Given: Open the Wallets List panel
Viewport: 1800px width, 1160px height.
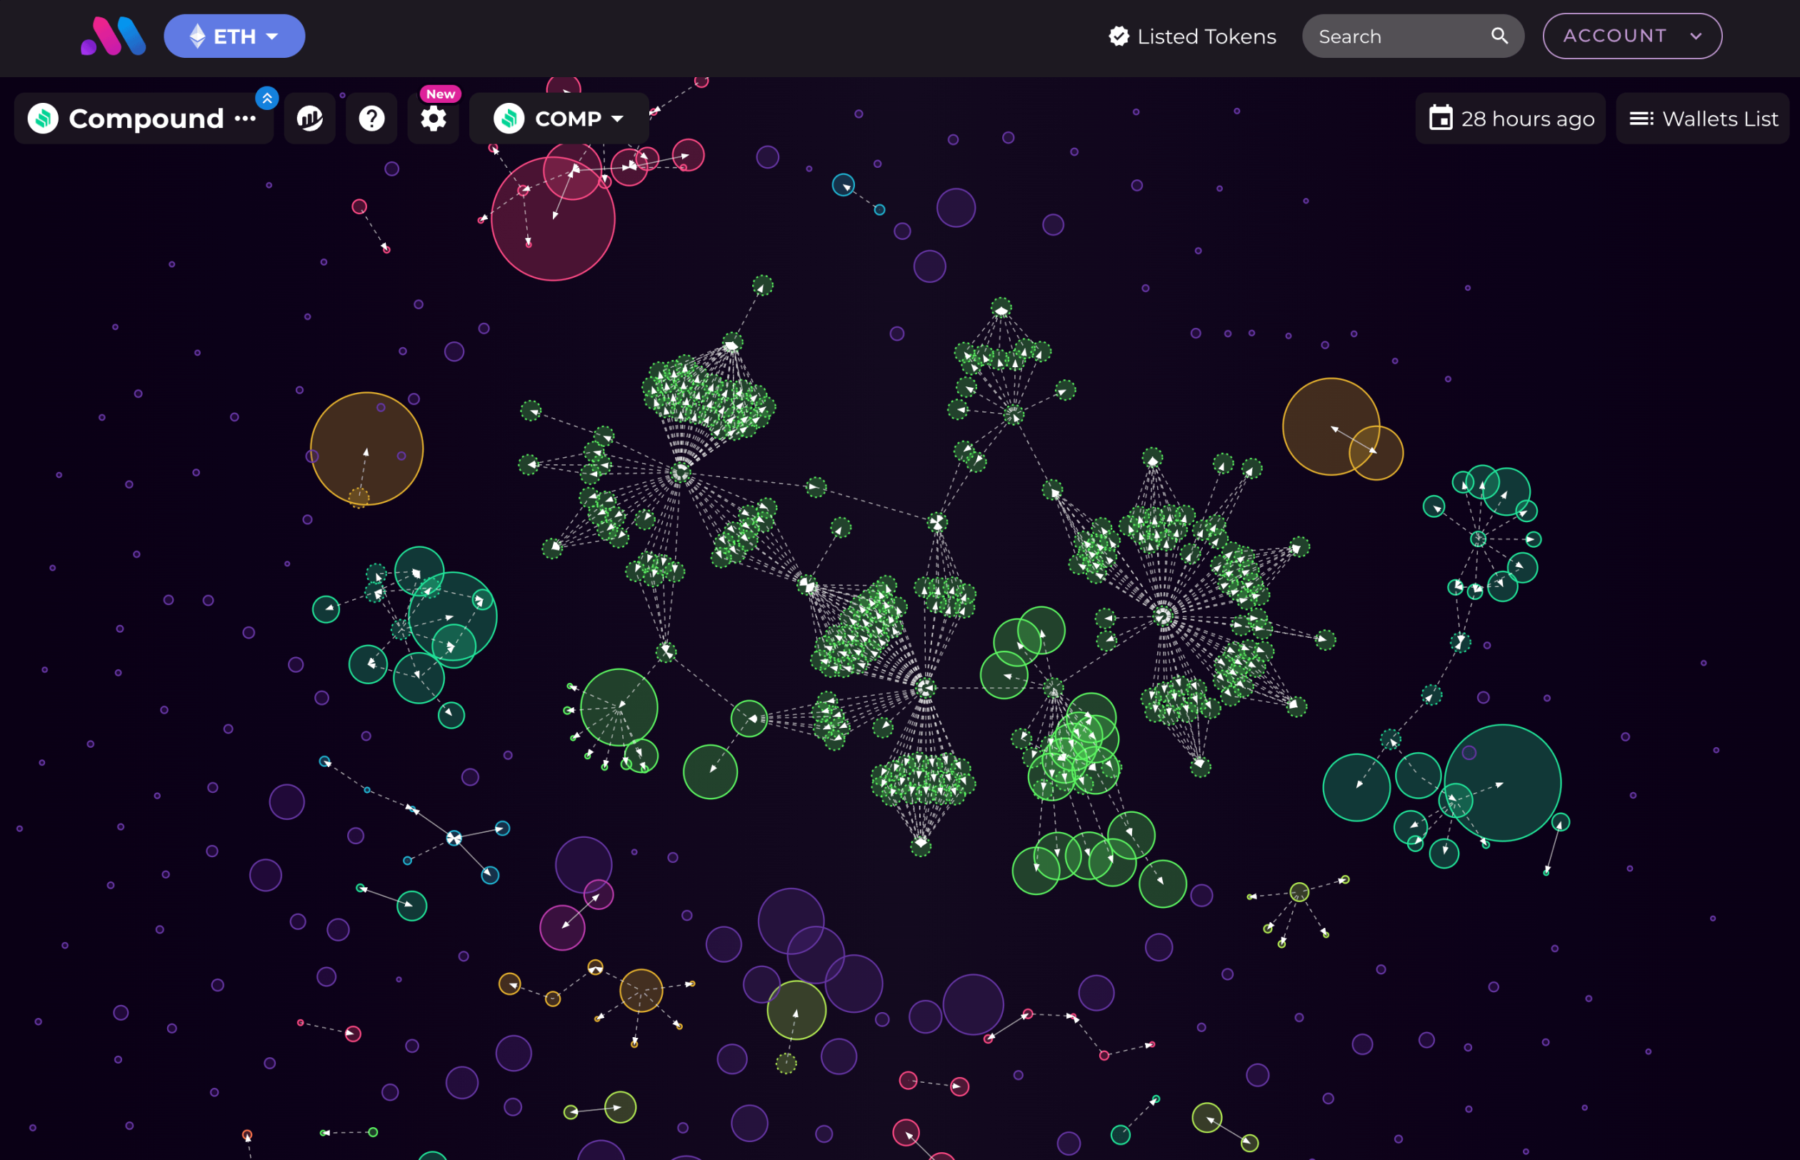Looking at the screenshot, I should [1704, 119].
